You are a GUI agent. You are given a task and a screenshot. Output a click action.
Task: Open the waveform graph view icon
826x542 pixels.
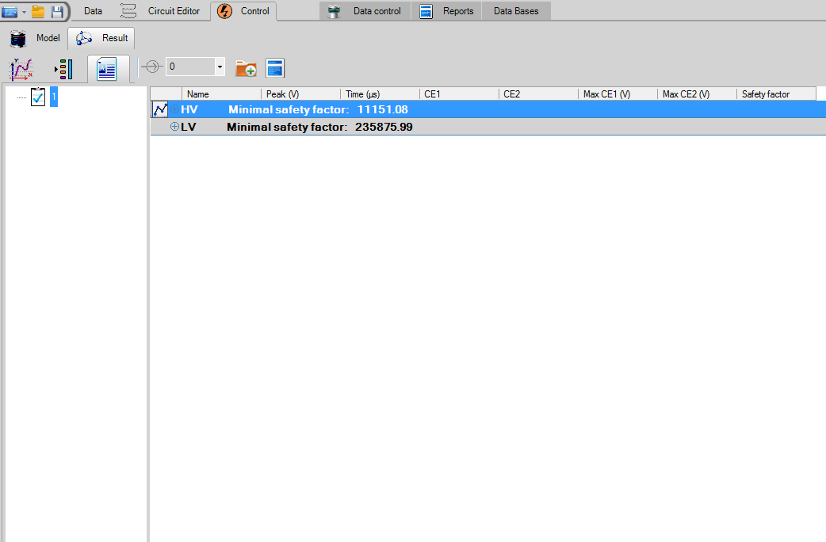pyautogui.click(x=21, y=69)
